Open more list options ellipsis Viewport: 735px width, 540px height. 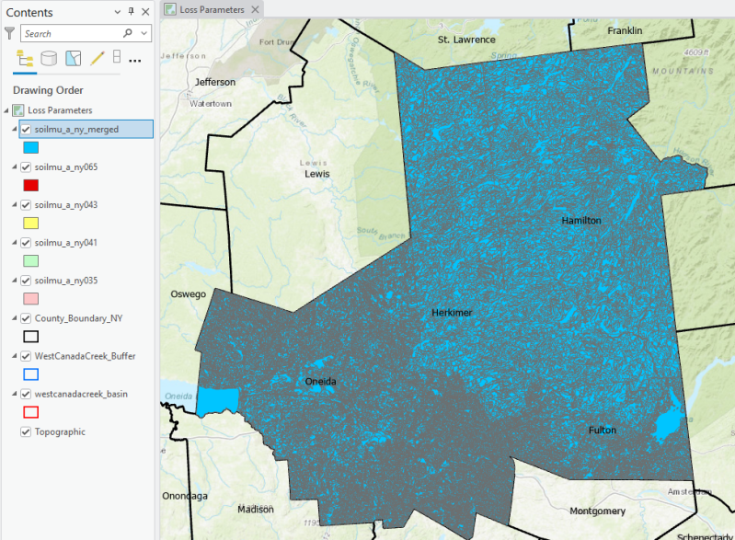(135, 60)
